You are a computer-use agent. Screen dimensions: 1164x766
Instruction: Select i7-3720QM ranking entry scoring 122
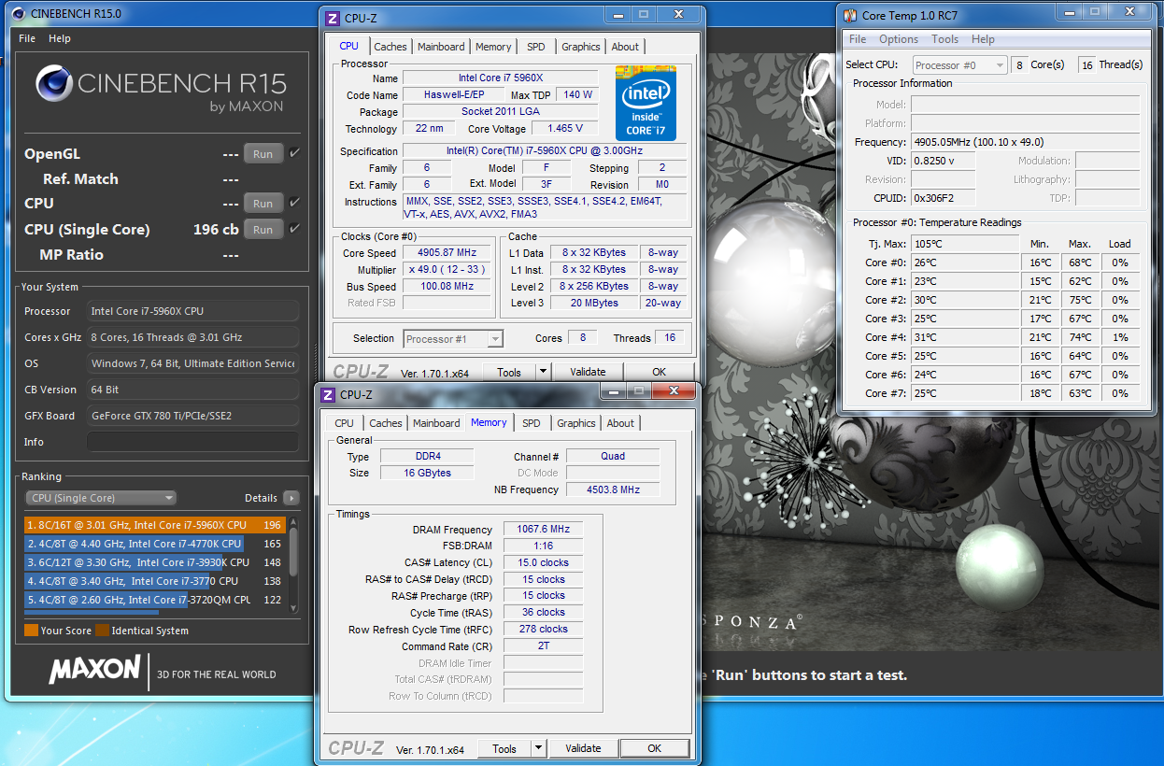[154, 600]
